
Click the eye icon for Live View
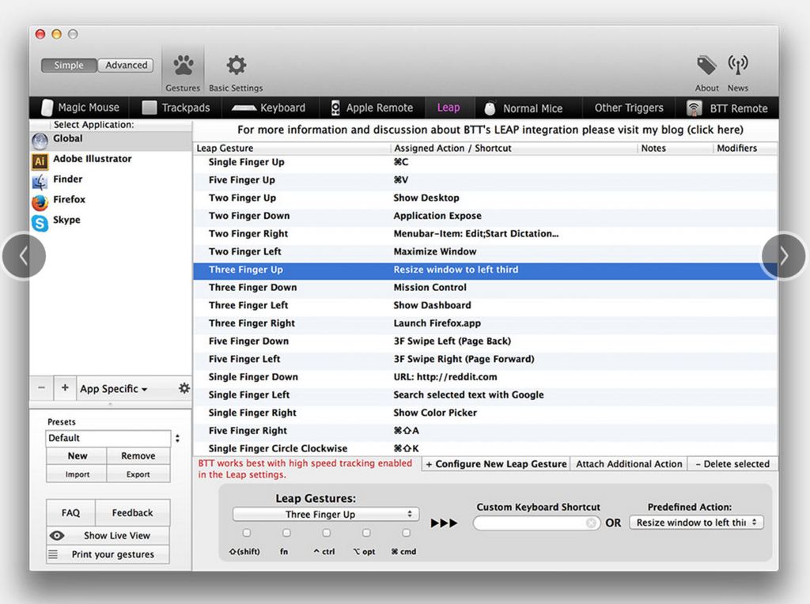coord(57,535)
